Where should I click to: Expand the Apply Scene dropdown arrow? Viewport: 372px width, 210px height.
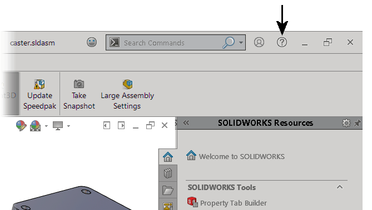(46, 126)
